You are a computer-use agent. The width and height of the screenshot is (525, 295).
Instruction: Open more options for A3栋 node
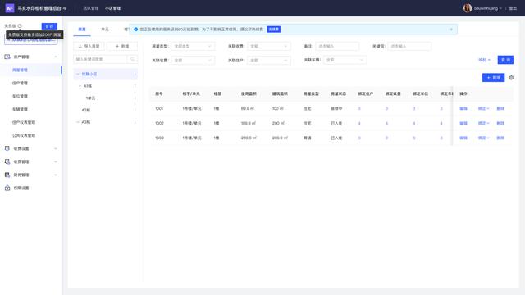click(135, 122)
